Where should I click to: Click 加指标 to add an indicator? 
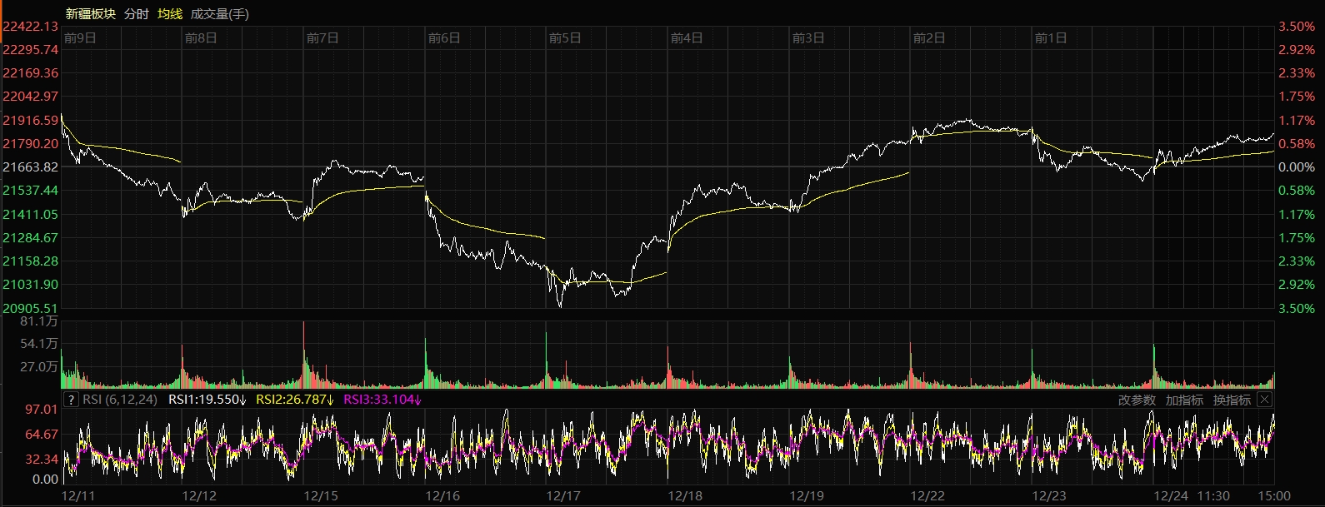pyautogui.click(x=1184, y=400)
